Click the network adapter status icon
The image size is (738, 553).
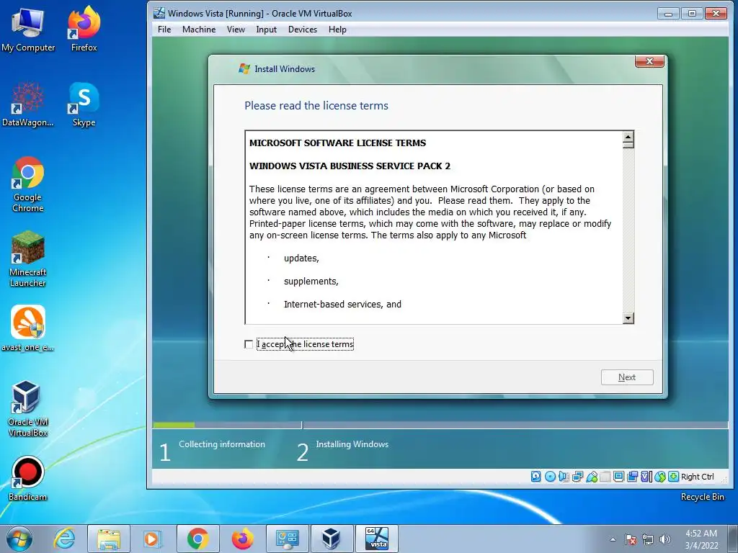(x=577, y=477)
